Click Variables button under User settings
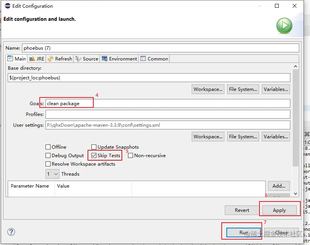The image size is (310, 245). (276, 137)
